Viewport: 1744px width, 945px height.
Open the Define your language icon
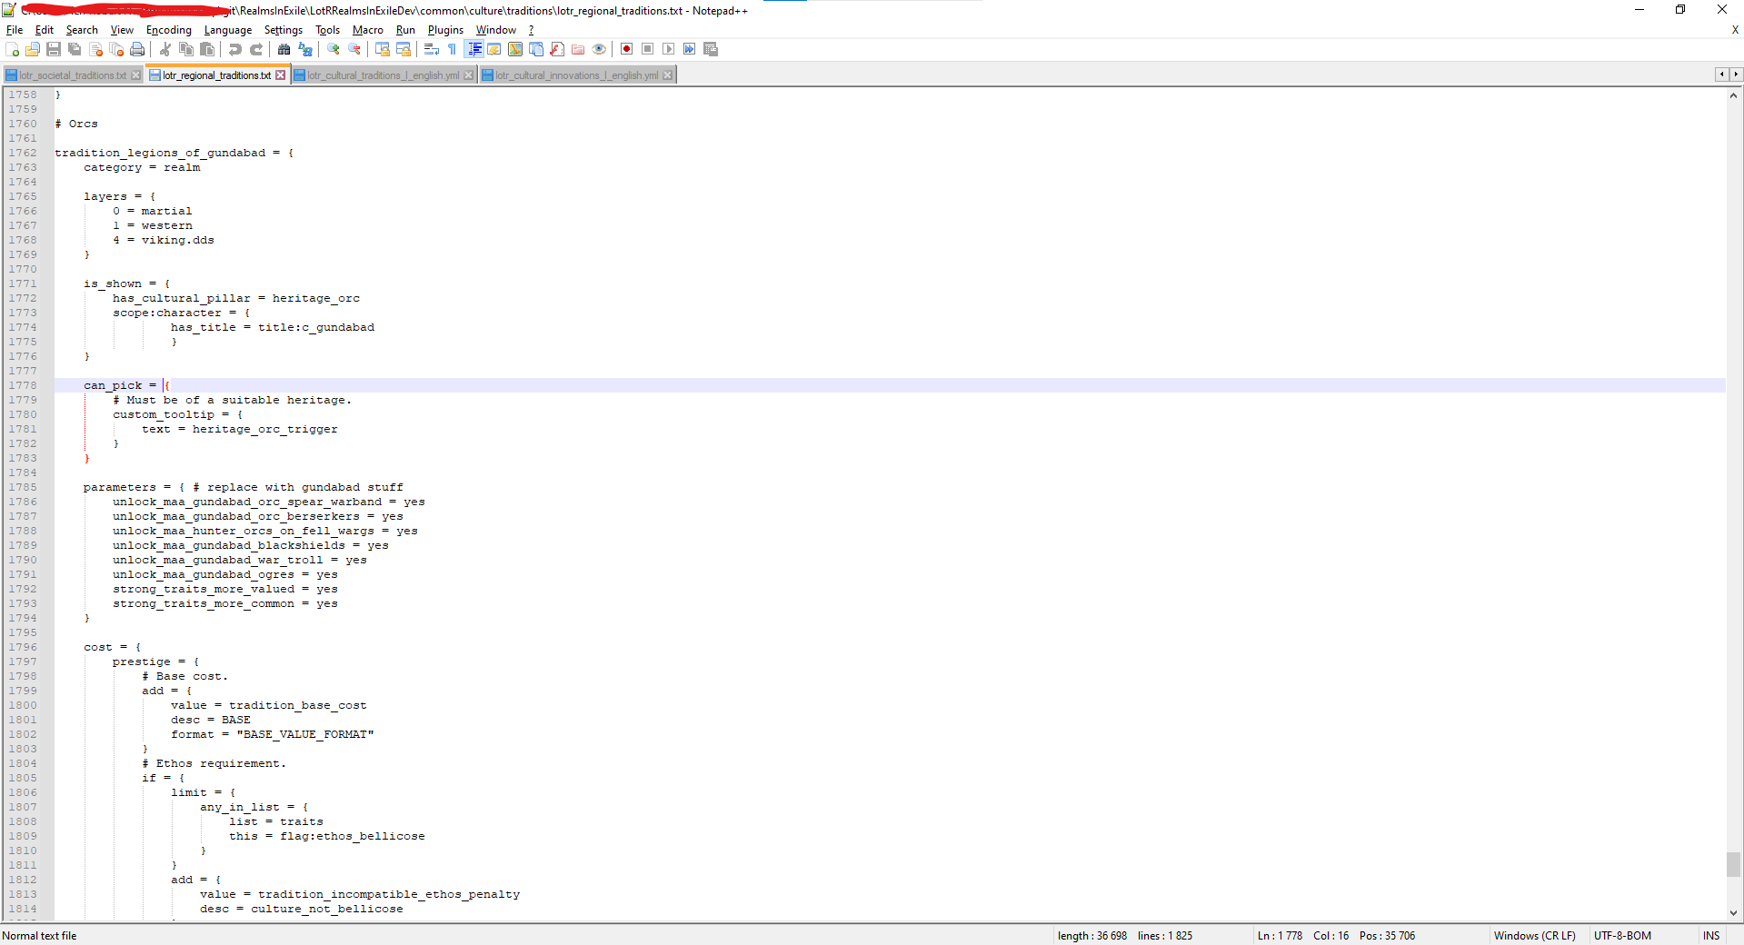click(494, 49)
